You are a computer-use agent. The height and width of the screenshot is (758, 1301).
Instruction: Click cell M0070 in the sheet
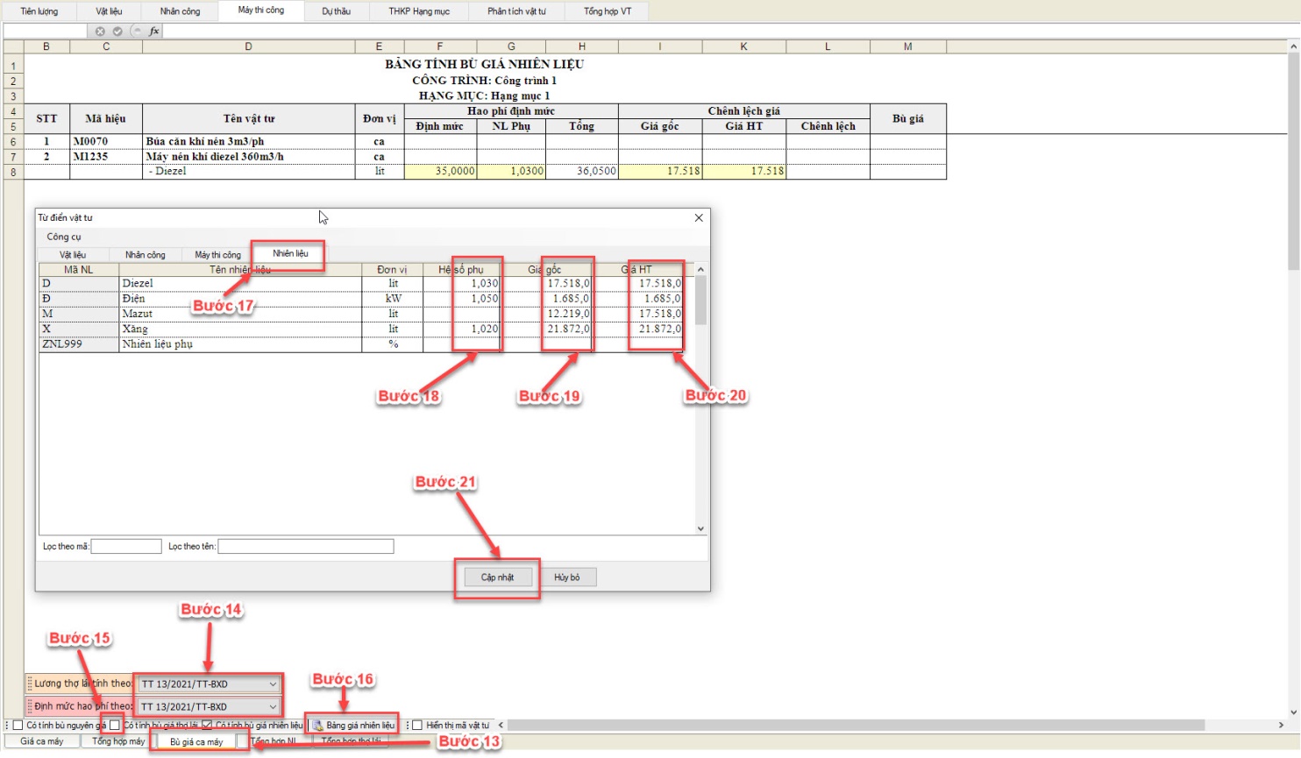[106, 141]
